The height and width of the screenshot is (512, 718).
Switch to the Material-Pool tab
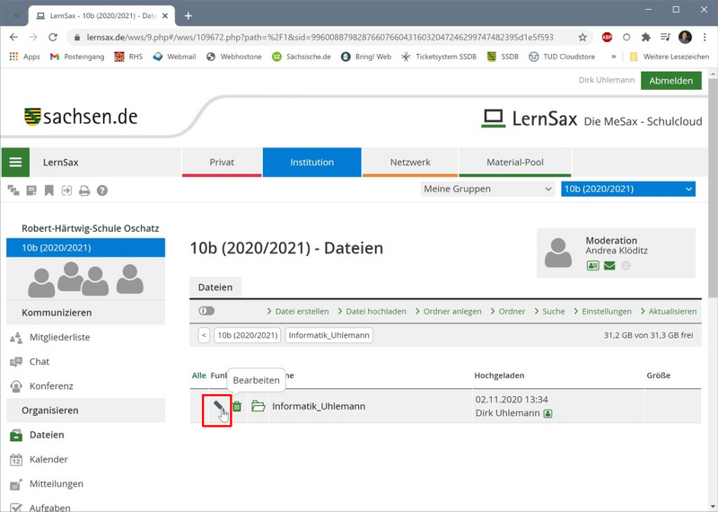(x=514, y=163)
